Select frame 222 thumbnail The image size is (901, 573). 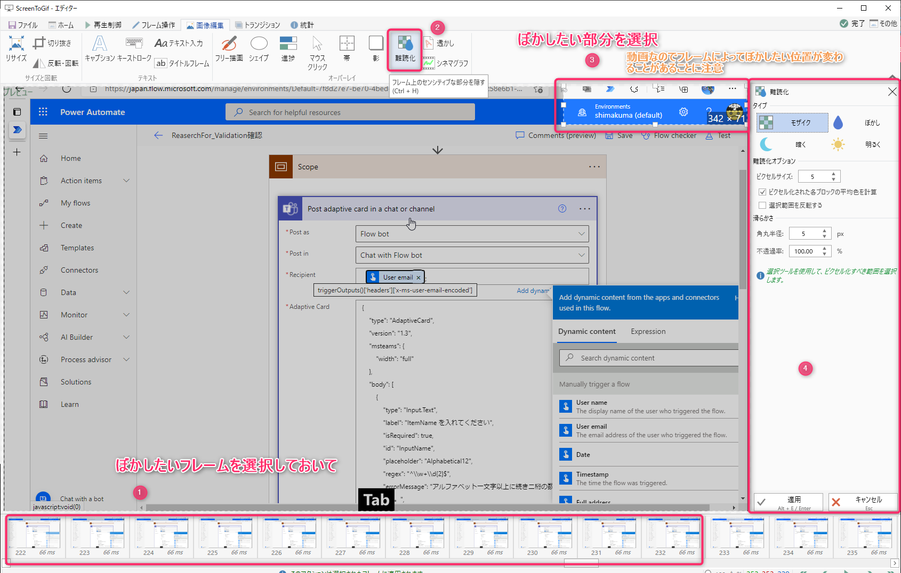point(34,536)
